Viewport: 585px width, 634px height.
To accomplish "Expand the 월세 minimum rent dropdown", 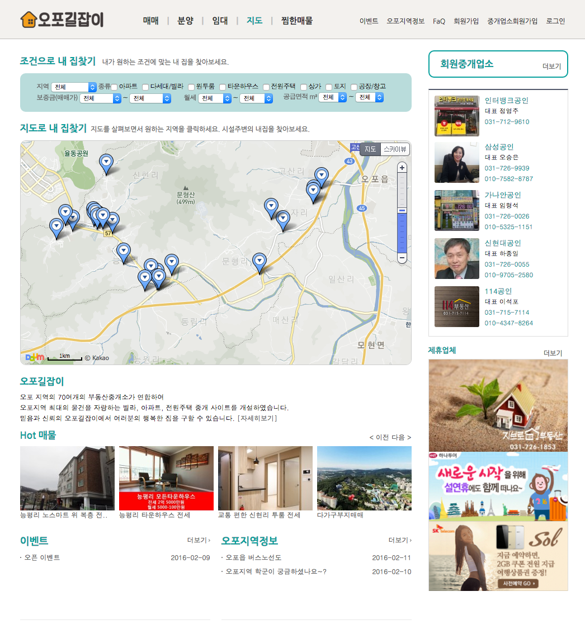I will [x=215, y=98].
